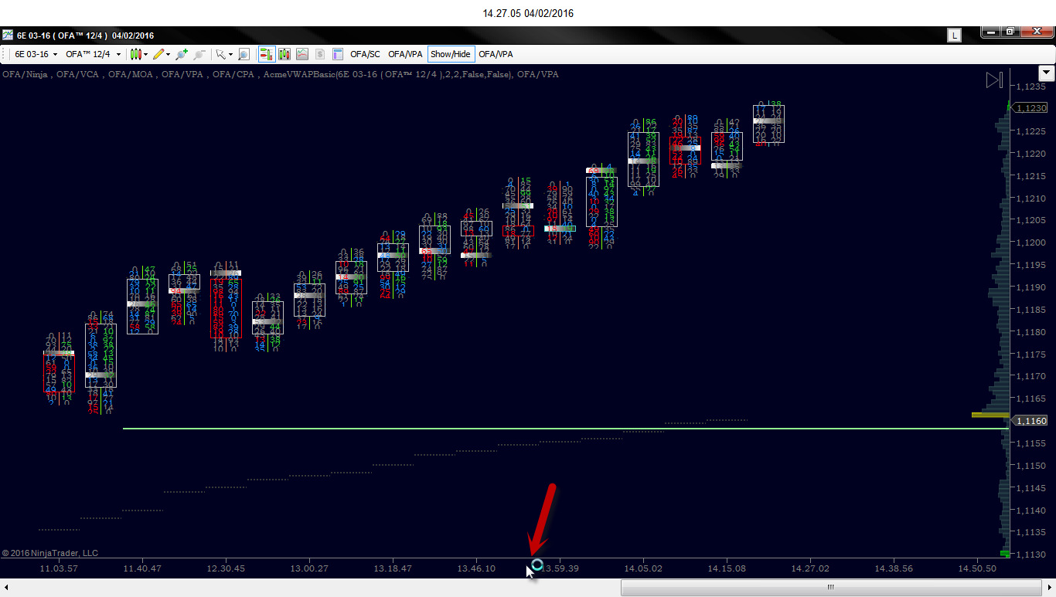Click time label 13.00.27

click(309, 568)
